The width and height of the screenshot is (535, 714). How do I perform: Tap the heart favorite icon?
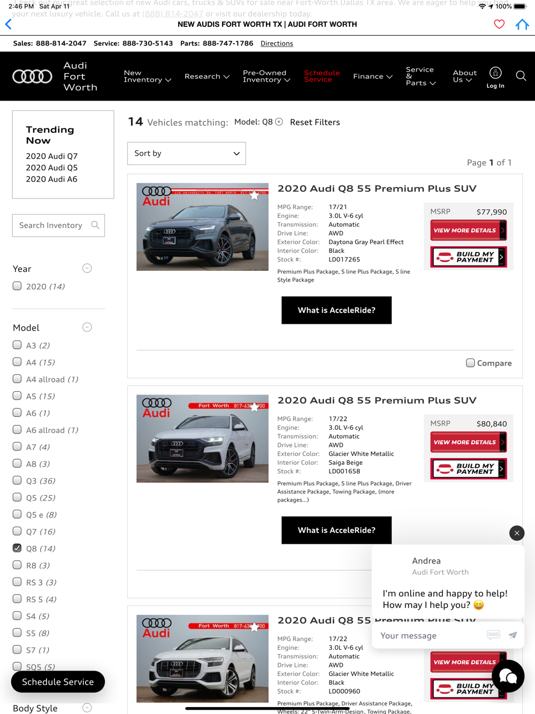499,24
